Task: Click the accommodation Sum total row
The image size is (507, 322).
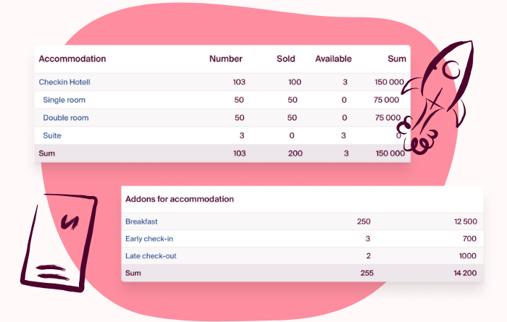Action: point(222,153)
